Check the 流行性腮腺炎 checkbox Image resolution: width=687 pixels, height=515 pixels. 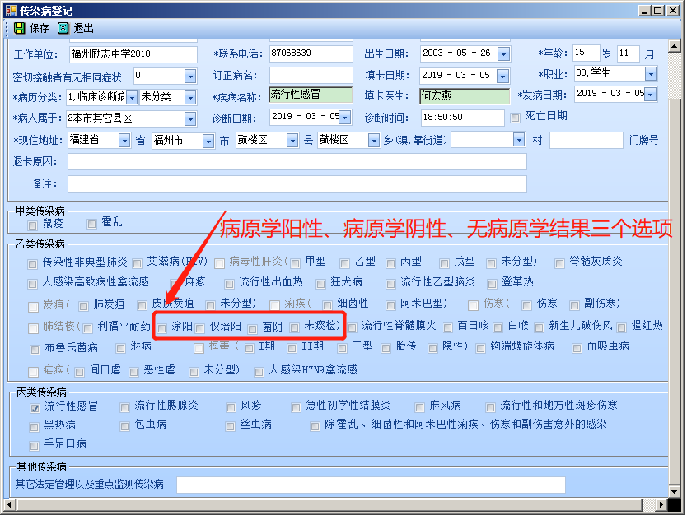(125, 407)
